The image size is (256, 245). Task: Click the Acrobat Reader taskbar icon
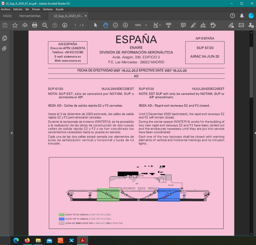coord(82,240)
